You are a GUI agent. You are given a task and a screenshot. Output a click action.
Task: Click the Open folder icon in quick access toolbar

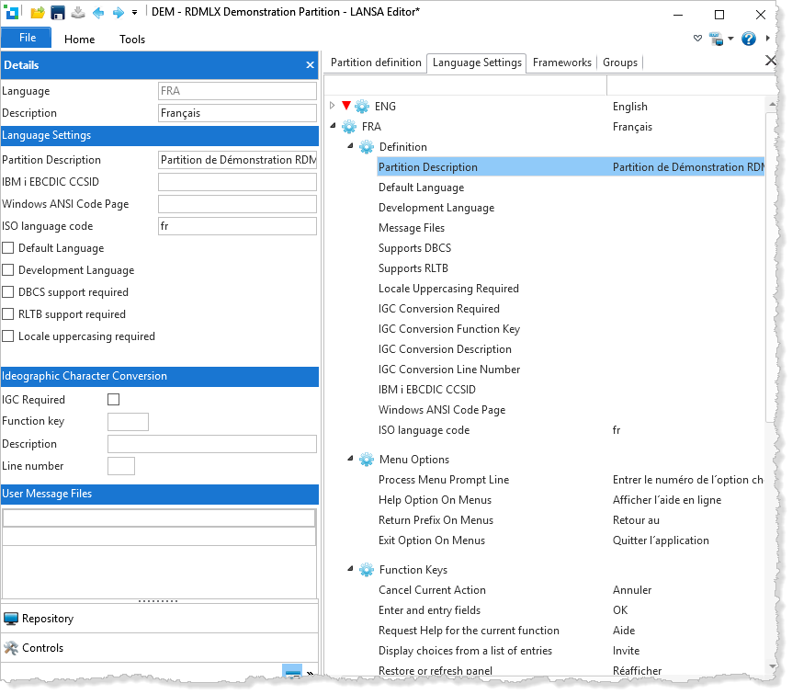pos(37,12)
